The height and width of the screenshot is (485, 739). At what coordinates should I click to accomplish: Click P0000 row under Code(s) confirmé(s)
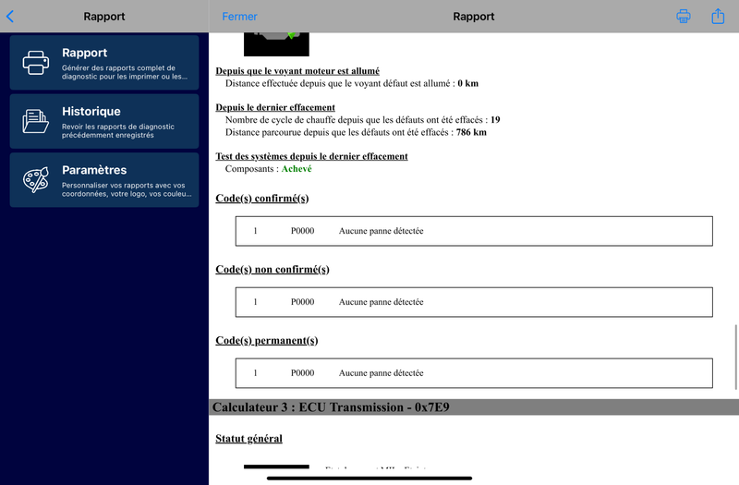[474, 231]
